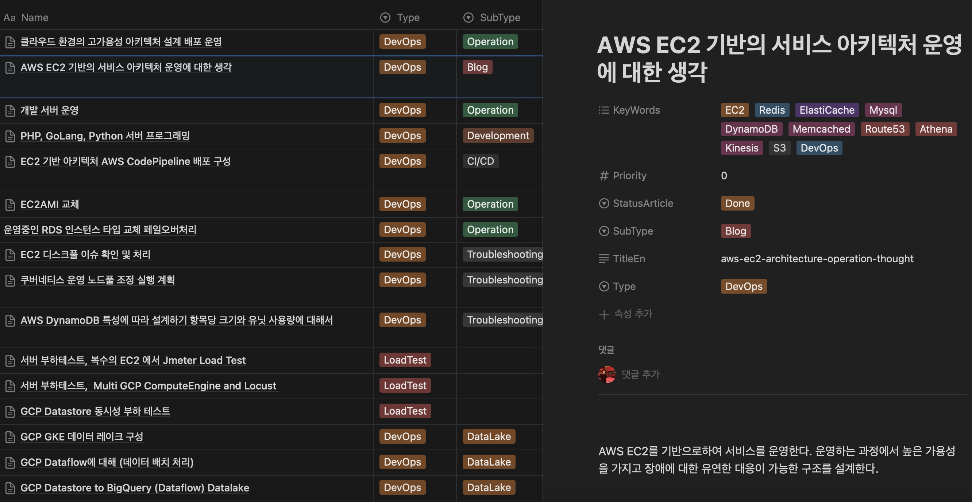This screenshot has width=972, height=502.
Task: Click the KeyWords property label
Action: point(636,110)
